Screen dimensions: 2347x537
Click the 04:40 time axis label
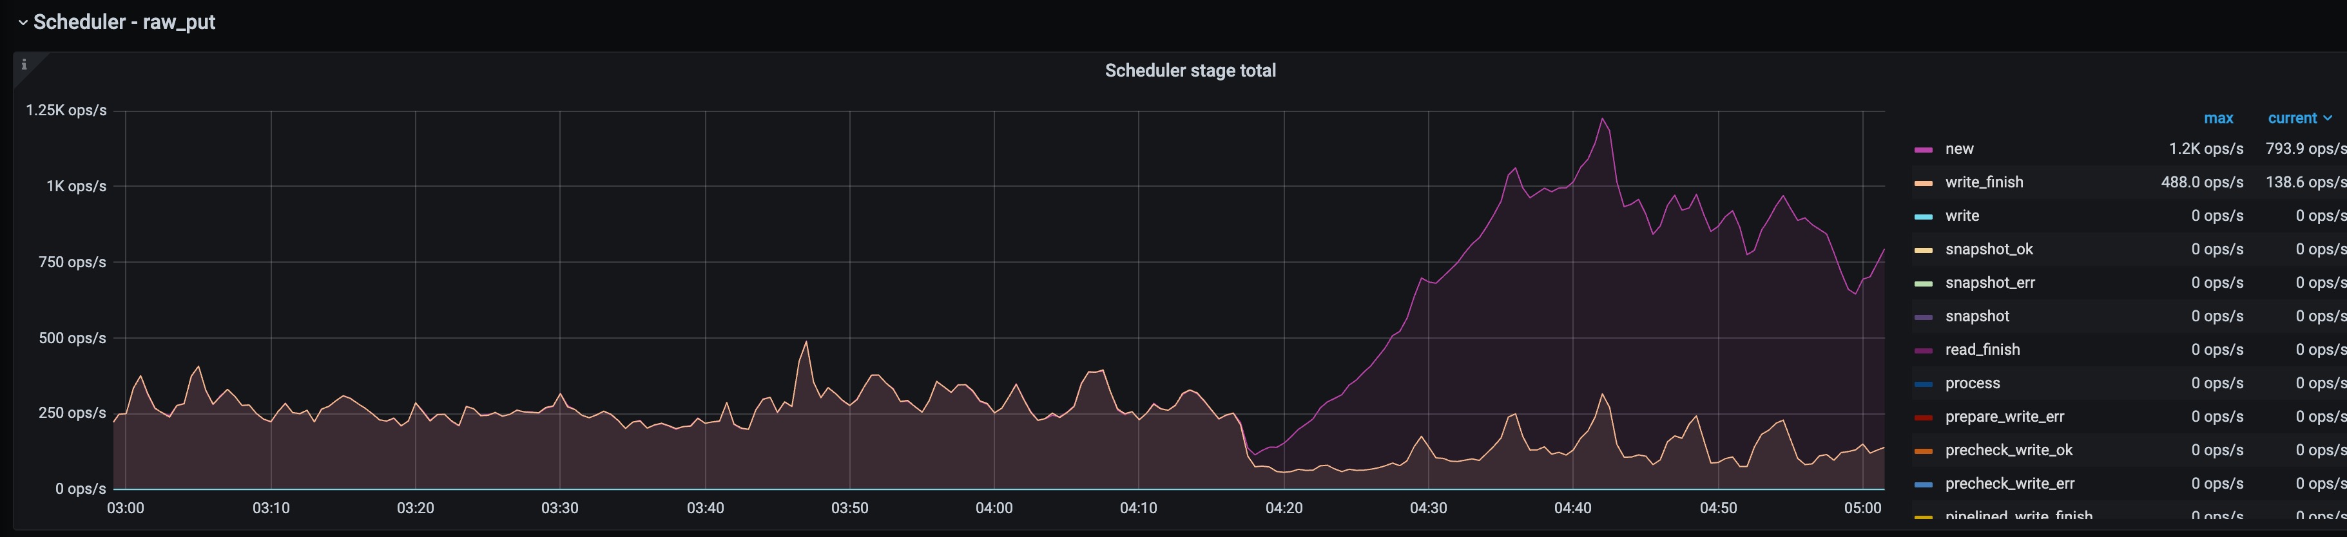coord(1572,508)
